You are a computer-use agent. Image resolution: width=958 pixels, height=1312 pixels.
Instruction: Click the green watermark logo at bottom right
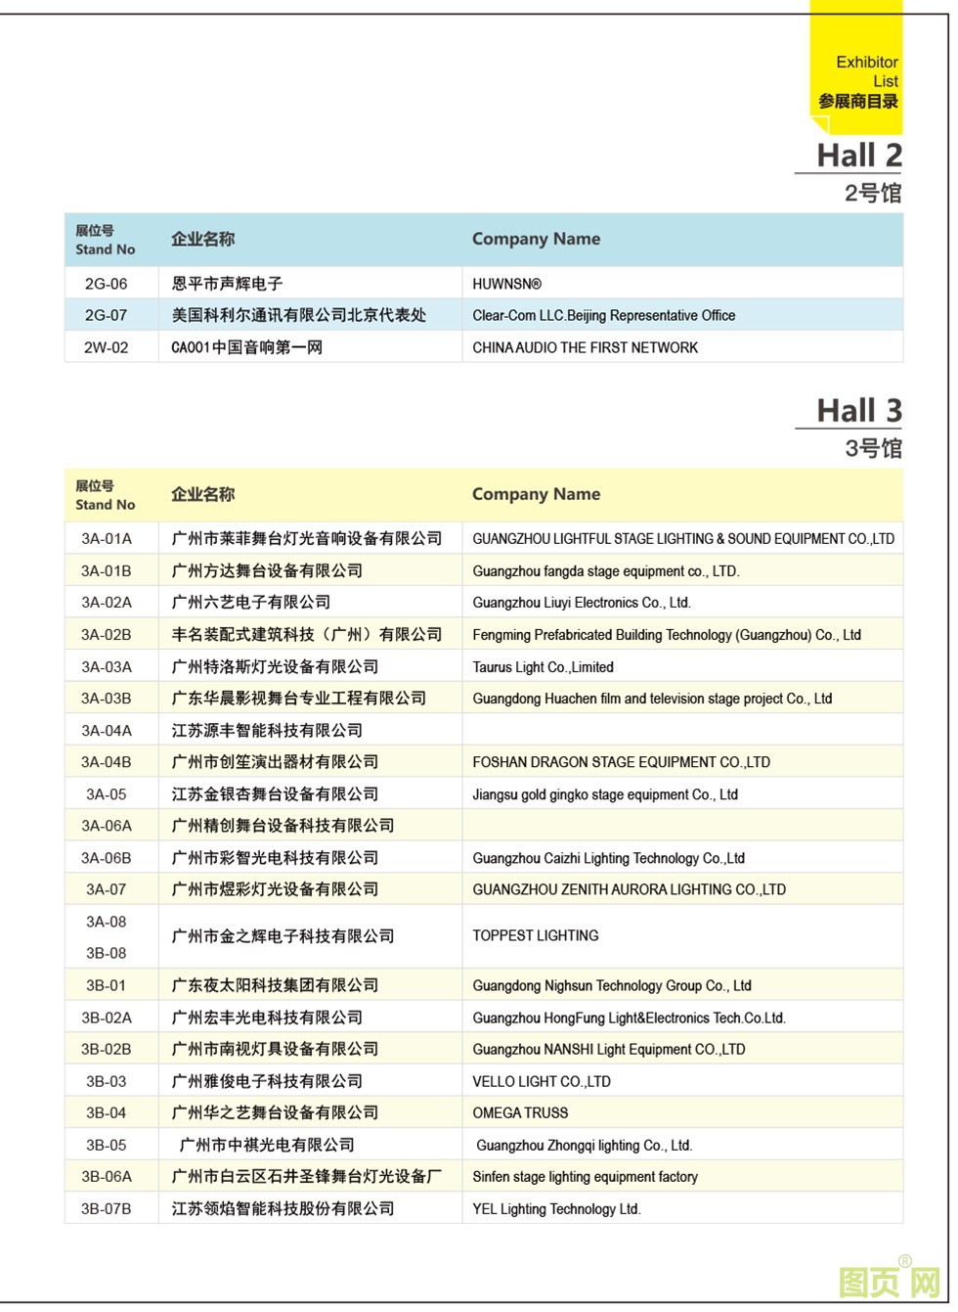[x=889, y=1281]
